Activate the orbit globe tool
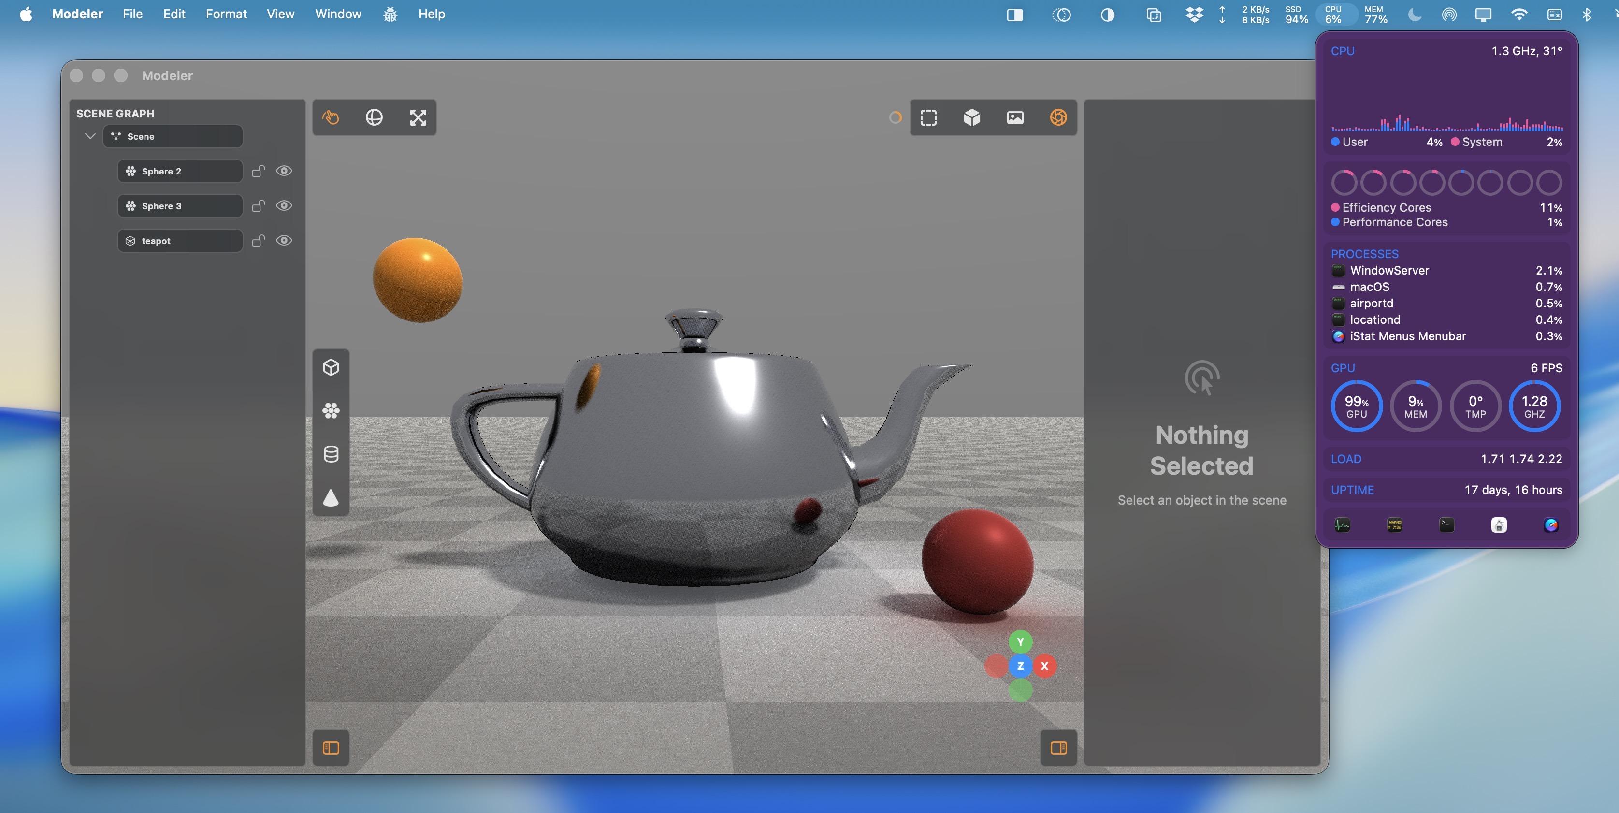The image size is (1619, 813). (374, 117)
